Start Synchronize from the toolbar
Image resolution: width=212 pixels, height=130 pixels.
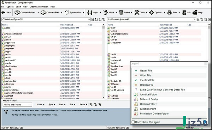pyautogui.click(x=73, y=13)
